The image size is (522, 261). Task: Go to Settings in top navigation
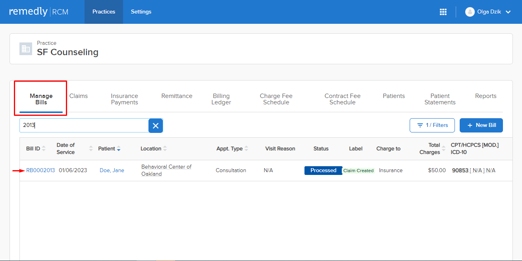141,12
